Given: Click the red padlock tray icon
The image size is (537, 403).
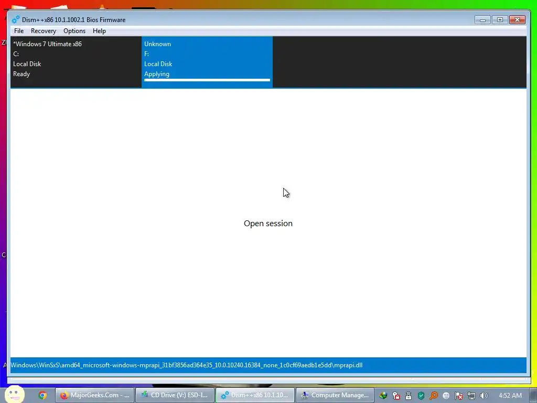Looking at the screenshot, I should [396, 396].
